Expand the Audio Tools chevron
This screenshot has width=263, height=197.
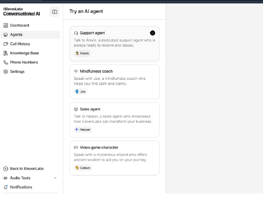[x=56, y=178]
